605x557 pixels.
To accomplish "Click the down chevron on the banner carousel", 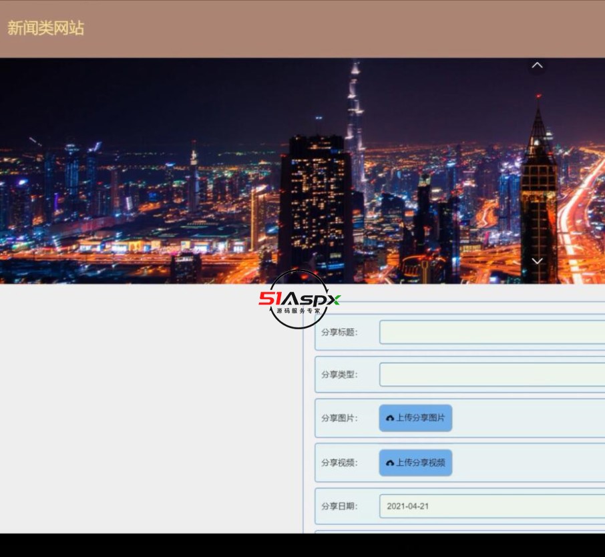I will (536, 261).
